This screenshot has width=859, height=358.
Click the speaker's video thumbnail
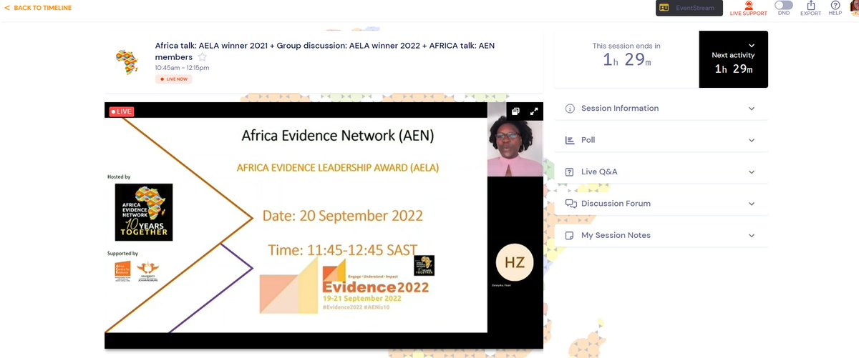point(515,139)
